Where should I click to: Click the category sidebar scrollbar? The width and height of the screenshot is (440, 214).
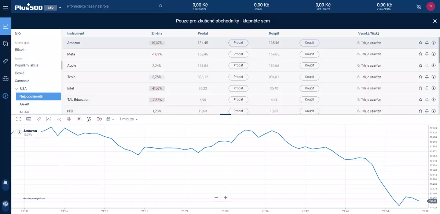tap(62, 65)
